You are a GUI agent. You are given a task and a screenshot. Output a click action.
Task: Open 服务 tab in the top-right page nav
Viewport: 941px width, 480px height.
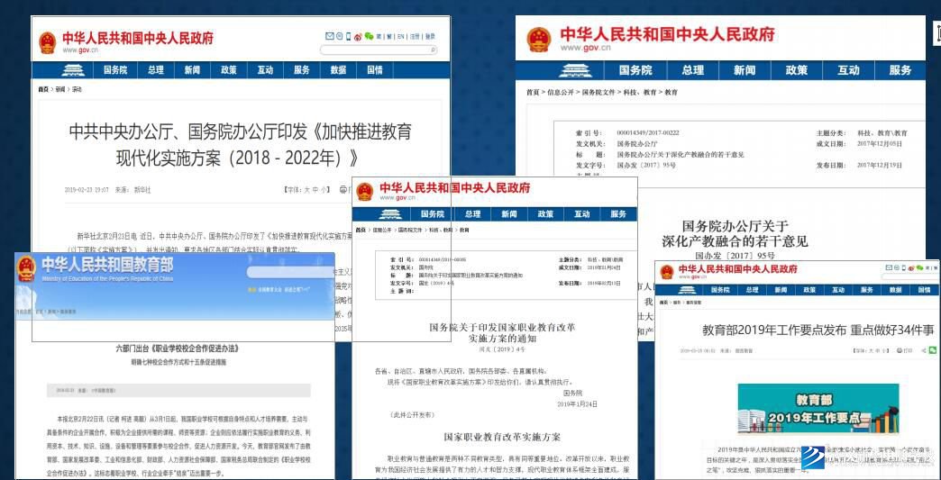(x=900, y=70)
